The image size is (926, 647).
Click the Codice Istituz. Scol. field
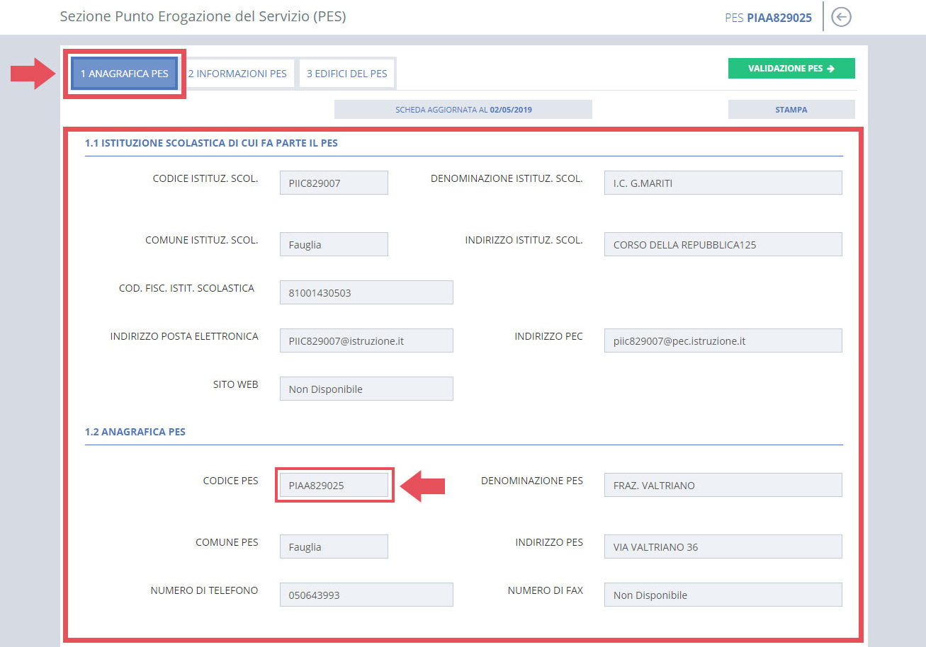pyautogui.click(x=334, y=183)
